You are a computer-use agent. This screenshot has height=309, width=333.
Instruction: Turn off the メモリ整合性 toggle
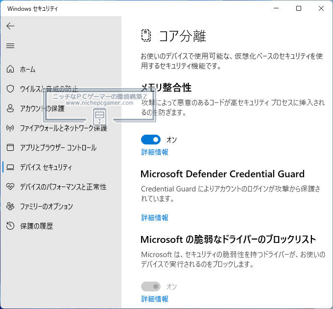coord(151,140)
